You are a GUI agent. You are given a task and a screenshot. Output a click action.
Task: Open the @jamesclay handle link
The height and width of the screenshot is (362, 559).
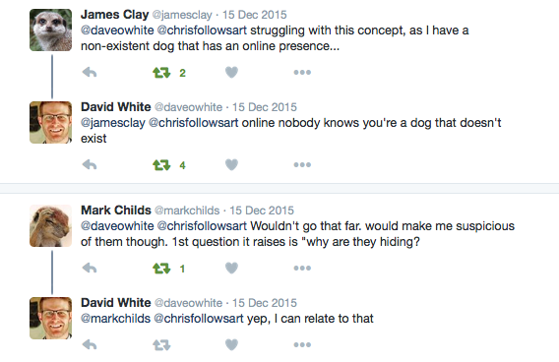point(182,15)
